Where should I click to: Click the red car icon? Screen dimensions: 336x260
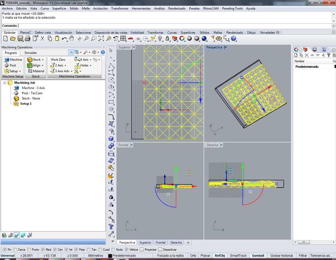tap(130, 39)
